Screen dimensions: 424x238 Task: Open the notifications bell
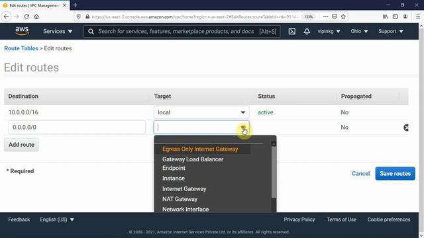pos(307,31)
